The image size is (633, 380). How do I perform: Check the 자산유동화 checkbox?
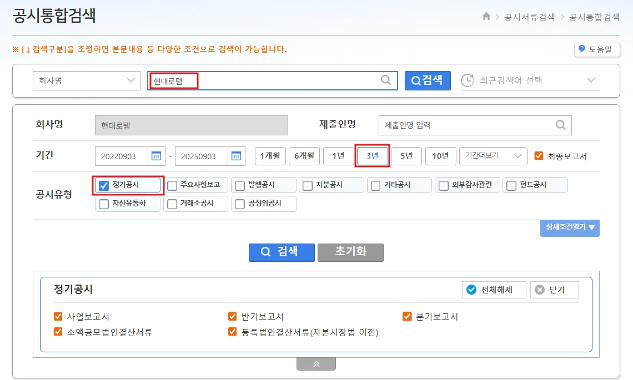[x=104, y=204]
